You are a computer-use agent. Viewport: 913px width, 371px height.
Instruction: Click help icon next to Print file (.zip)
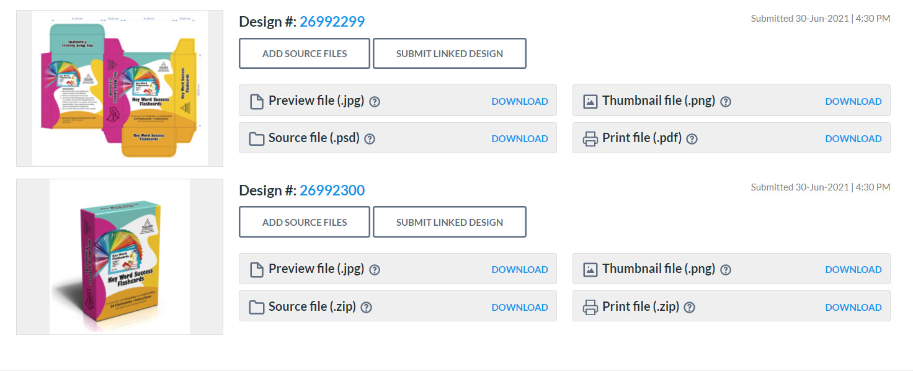[x=689, y=307]
